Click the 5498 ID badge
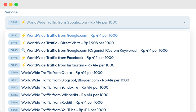 [14, 58]
